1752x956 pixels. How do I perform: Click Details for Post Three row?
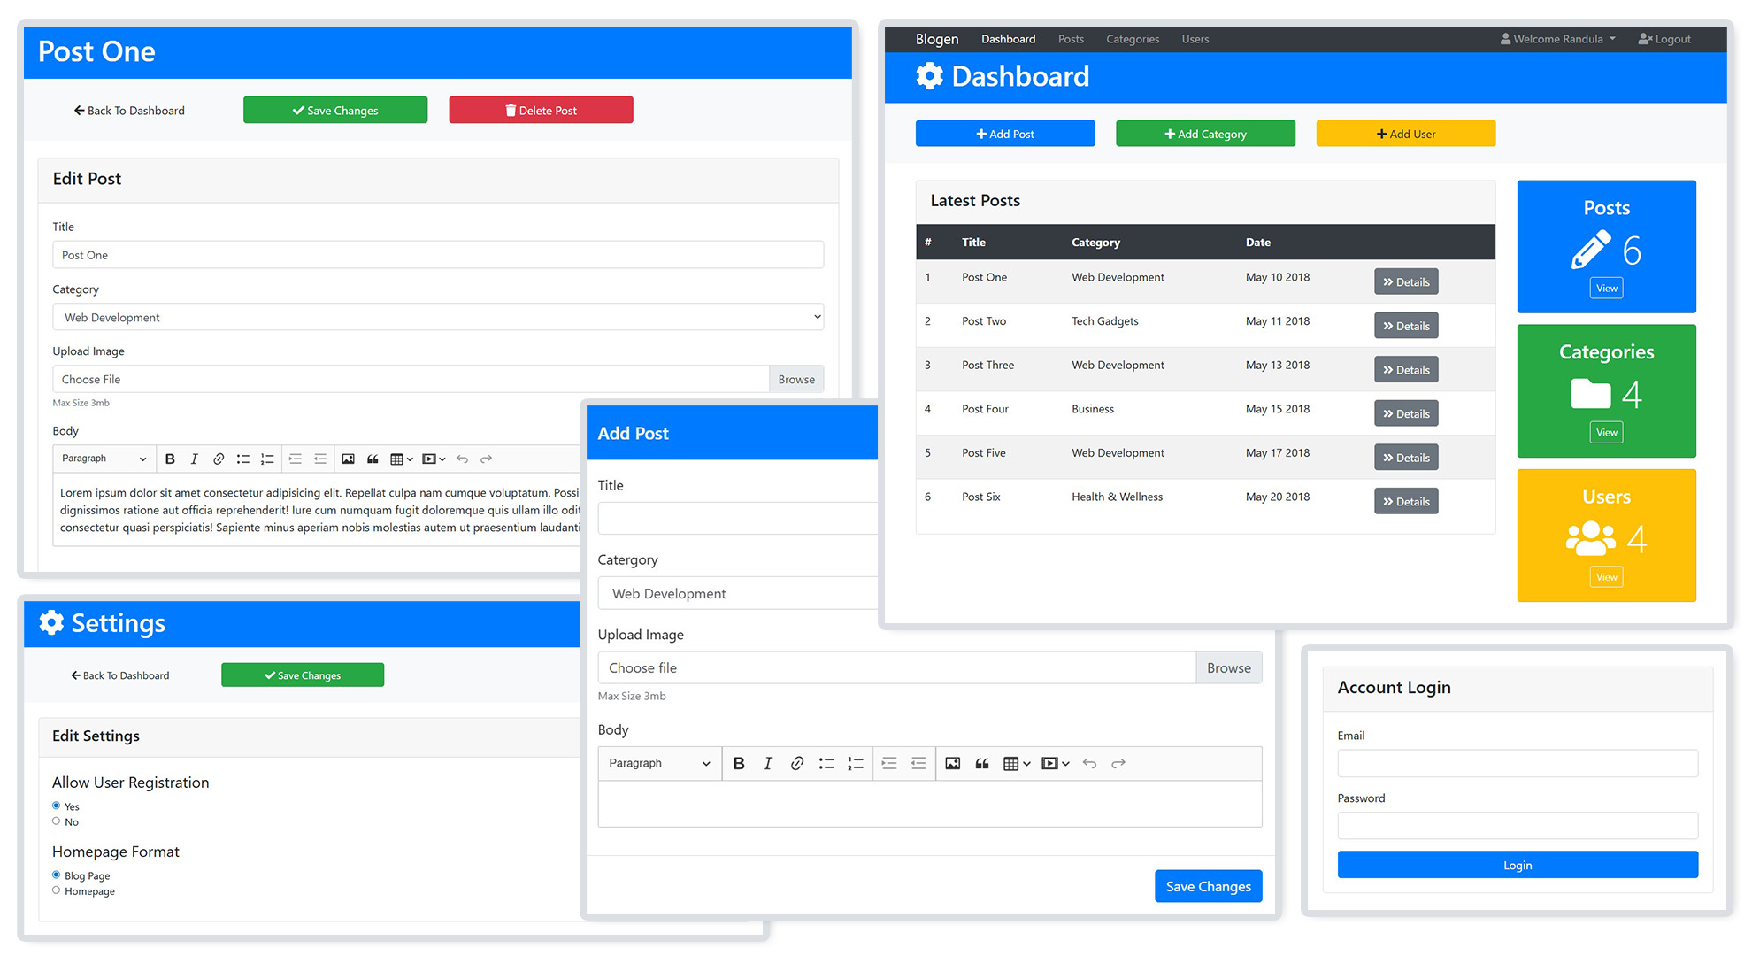[1406, 370]
